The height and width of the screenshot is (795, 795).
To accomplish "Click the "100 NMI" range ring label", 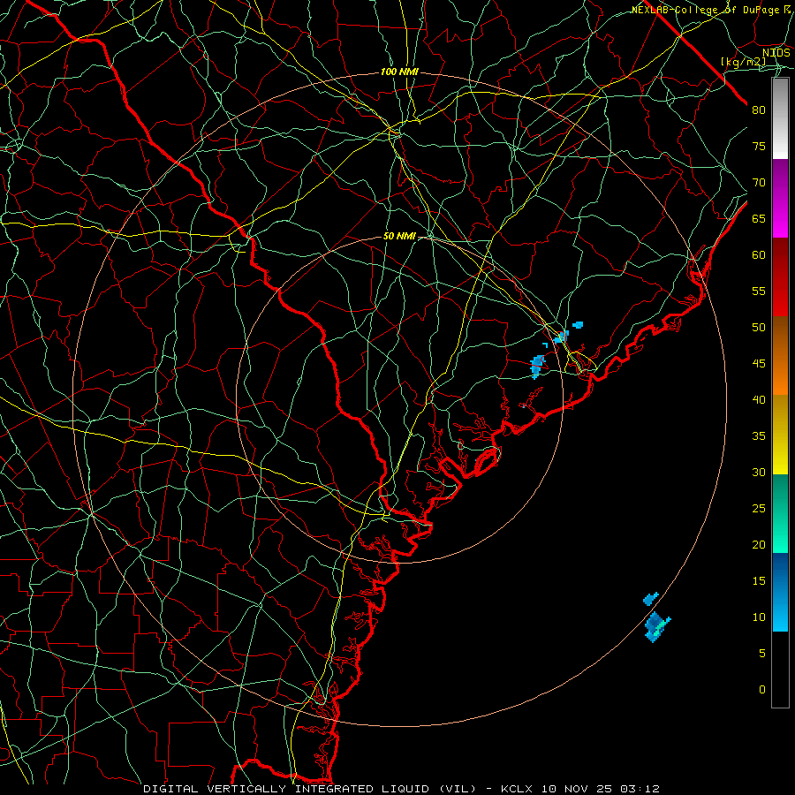I will point(399,72).
